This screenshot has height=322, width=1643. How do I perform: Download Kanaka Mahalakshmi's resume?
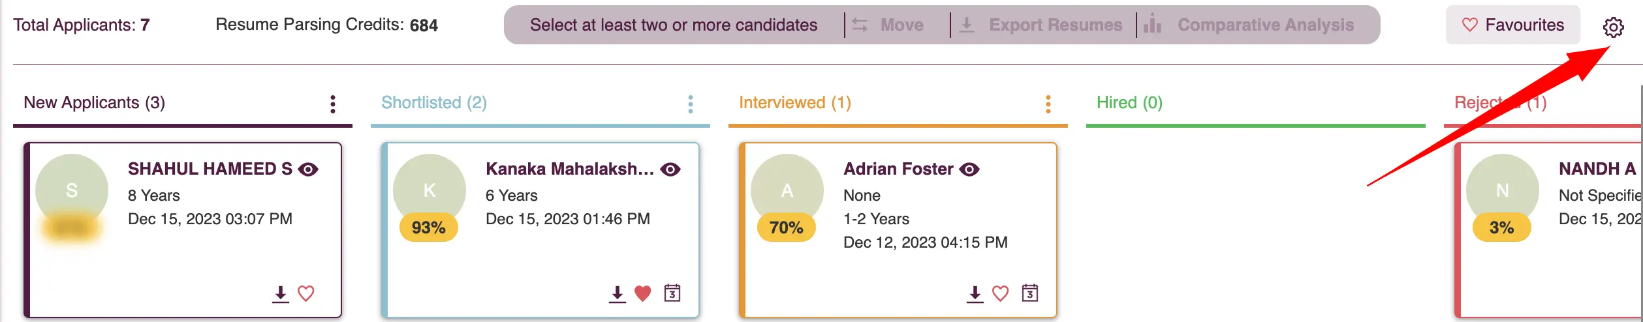[x=617, y=294]
